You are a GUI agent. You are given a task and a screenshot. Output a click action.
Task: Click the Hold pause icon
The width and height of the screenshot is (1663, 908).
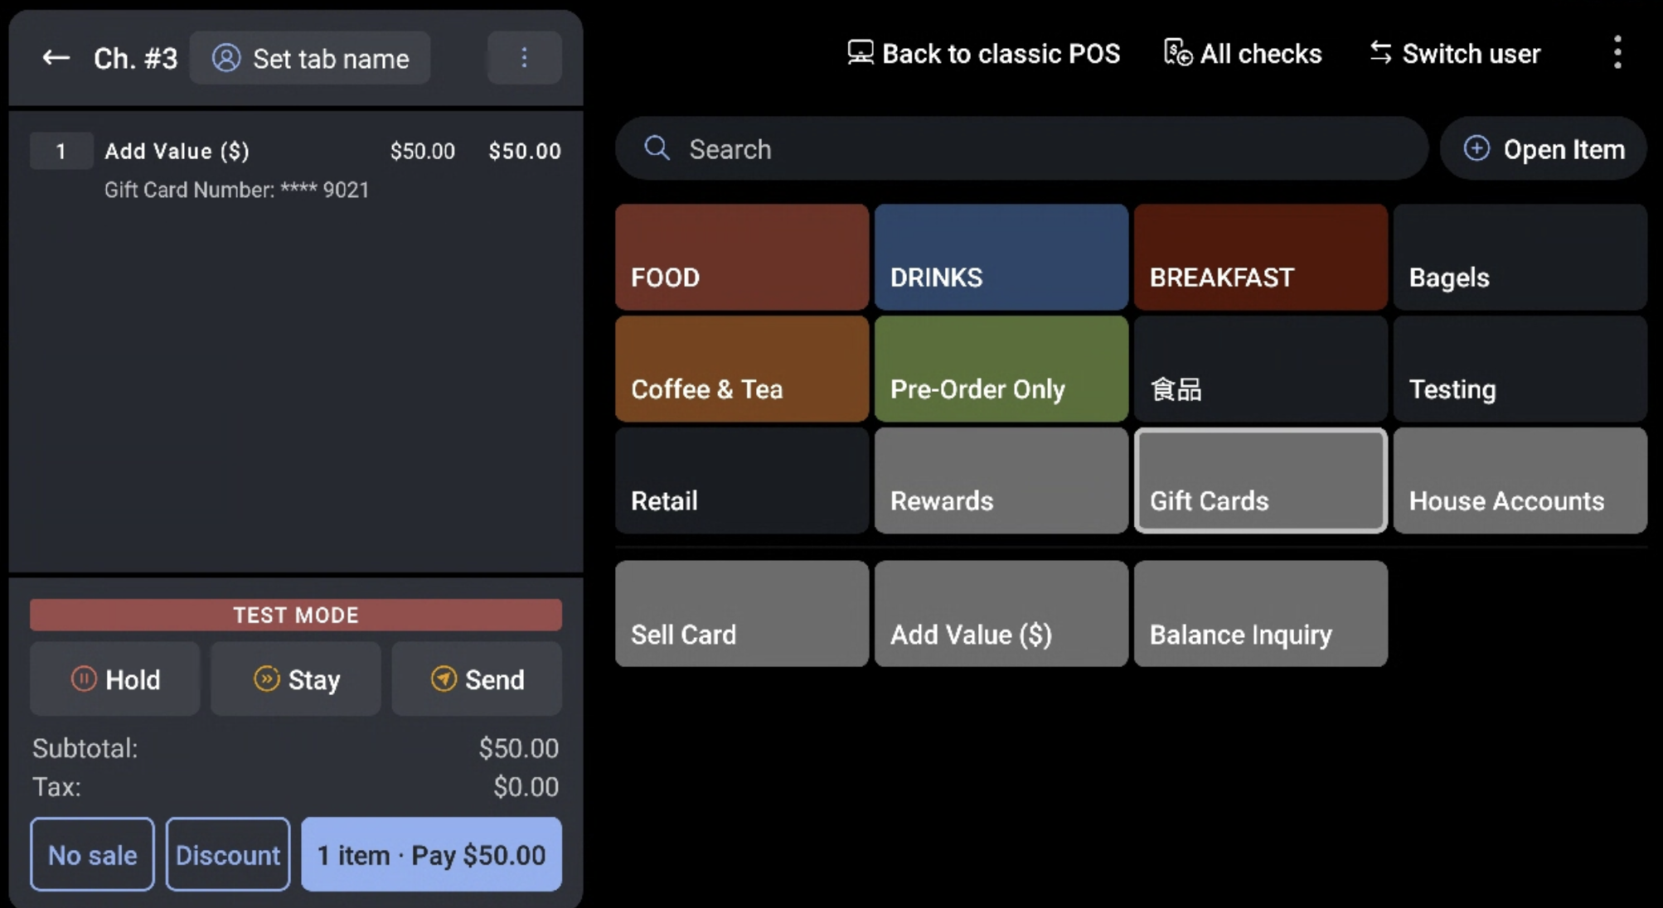pos(84,679)
